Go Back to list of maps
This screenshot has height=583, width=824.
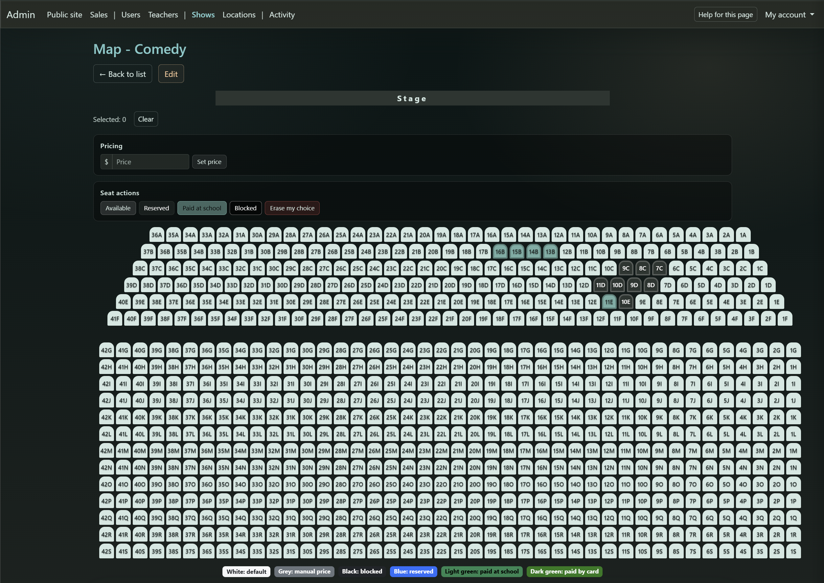pyautogui.click(x=122, y=74)
